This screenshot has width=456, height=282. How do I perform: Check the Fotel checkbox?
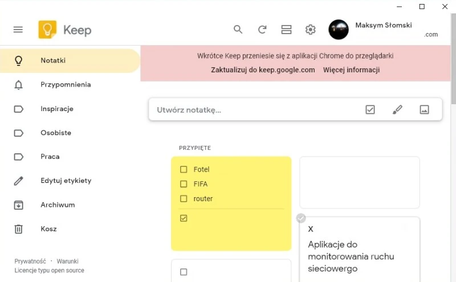point(184,169)
